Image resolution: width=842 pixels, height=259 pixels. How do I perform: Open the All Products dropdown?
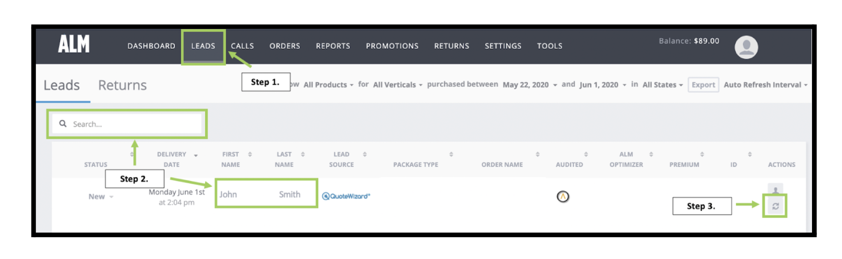pyautogui.click(x=328, y=85)
